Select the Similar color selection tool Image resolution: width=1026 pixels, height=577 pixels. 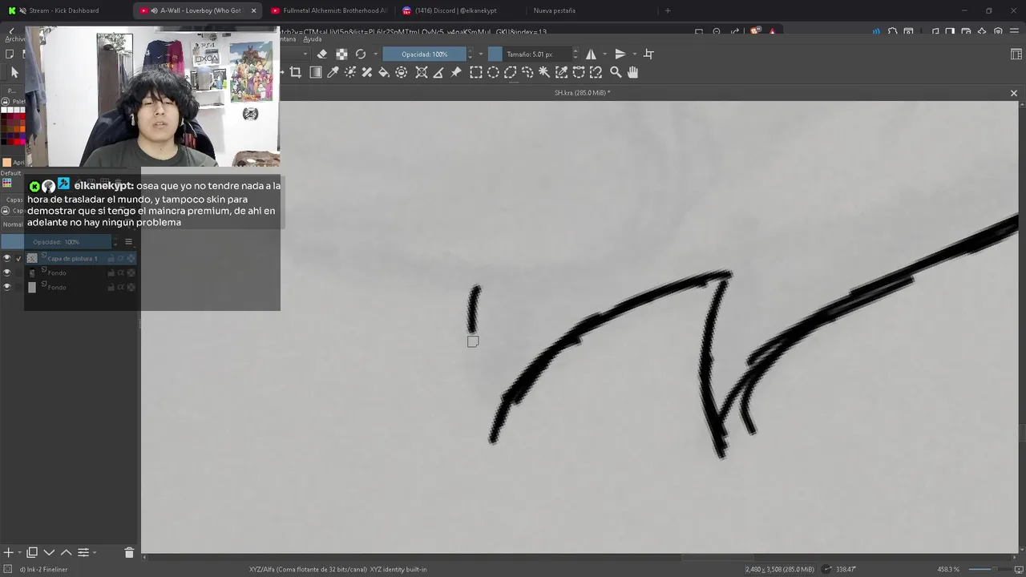[561, 72]
